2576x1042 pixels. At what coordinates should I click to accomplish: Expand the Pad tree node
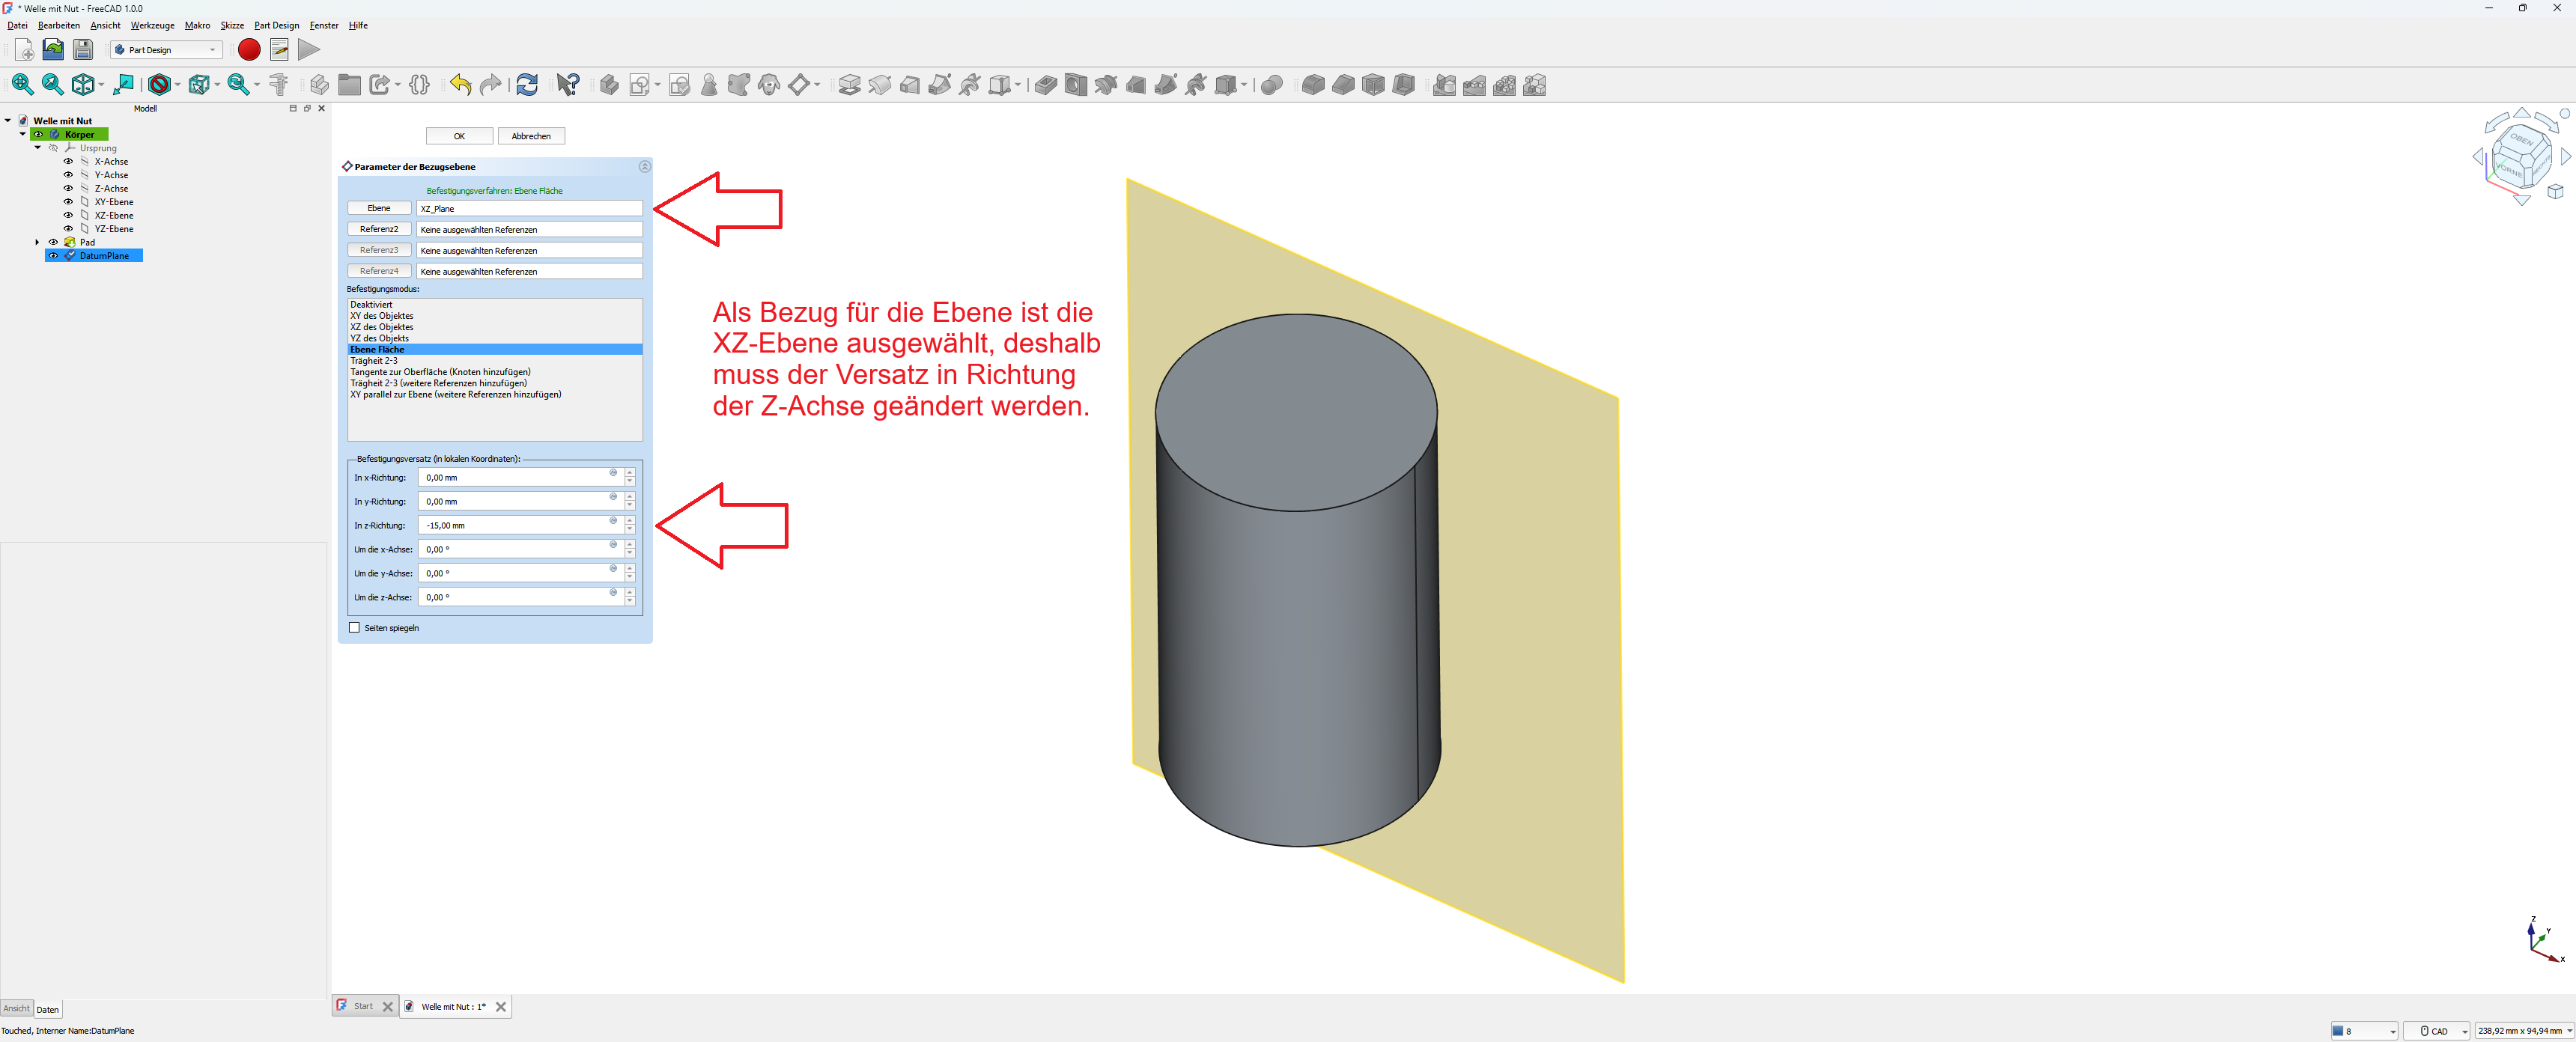[x=38, y=242]
